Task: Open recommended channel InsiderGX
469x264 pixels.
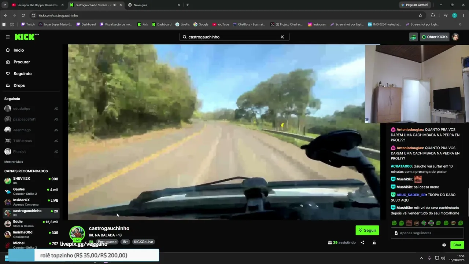Action: click(x=31, y=202)
